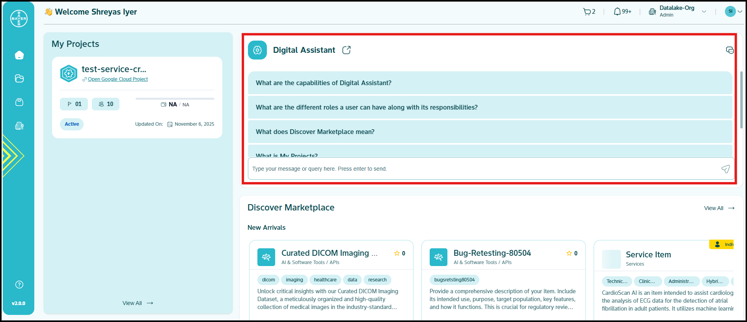Open the folders icon in sidebar
Viewport: 747px width, 322px height.
click(x=19, y=78)
